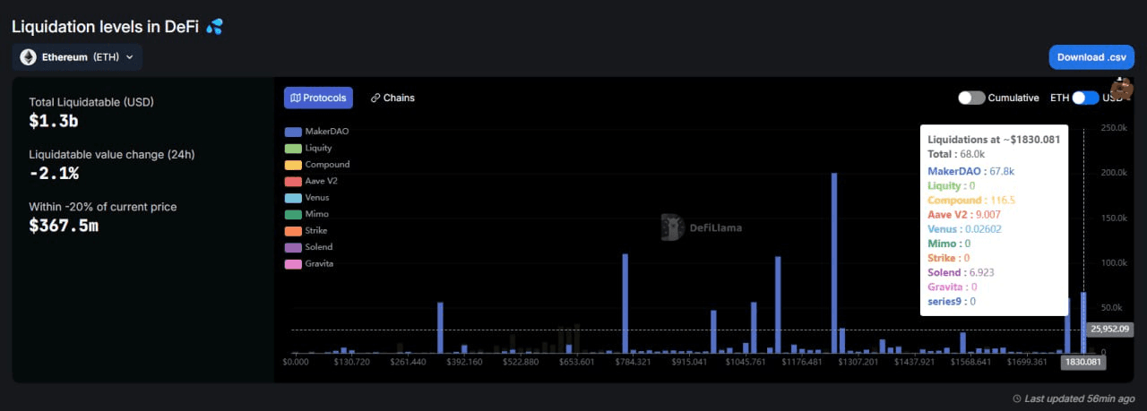Click the 250.0k y-axis label
The height and width of the screenshot is (411, 1147).
(x=1116, y=128)
